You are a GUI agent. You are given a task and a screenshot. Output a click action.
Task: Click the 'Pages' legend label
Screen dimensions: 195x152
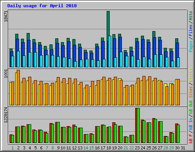[x=191, y=46]
